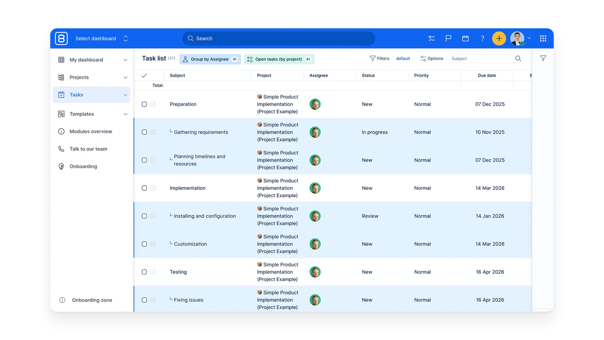Open the Filters button
The image size is (604, 340).
(x=380, y=59)
